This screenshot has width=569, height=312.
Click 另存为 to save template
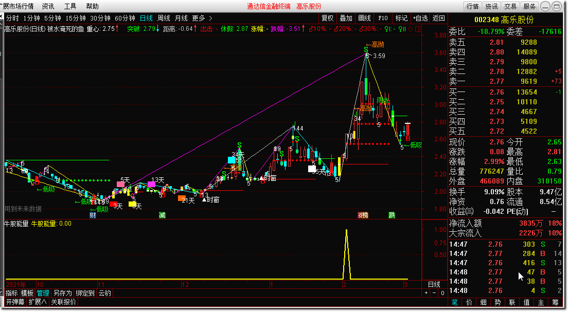[62, 293]
